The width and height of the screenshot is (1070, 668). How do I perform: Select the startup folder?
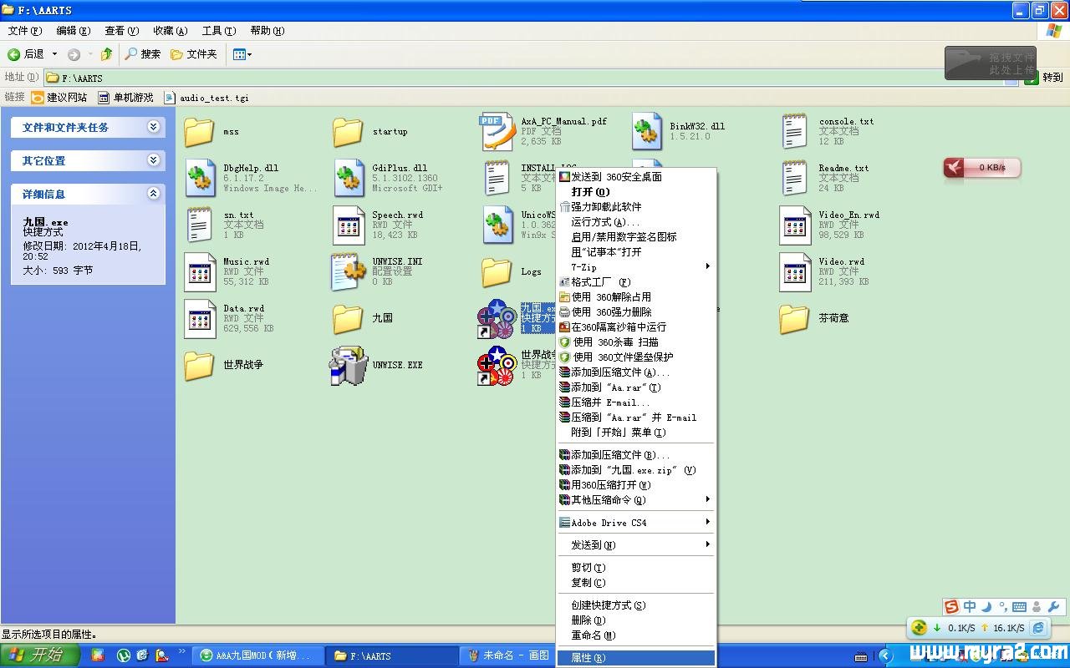tap(369, 131)
